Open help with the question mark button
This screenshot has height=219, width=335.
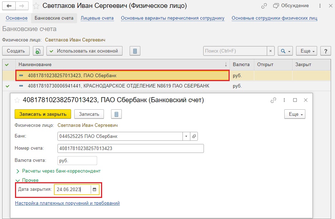[x=326, y=51]
